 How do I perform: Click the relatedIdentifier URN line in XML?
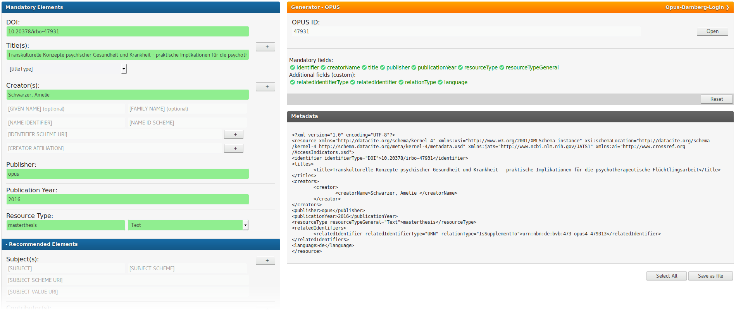pyautogui.click(x=487, y=234)
